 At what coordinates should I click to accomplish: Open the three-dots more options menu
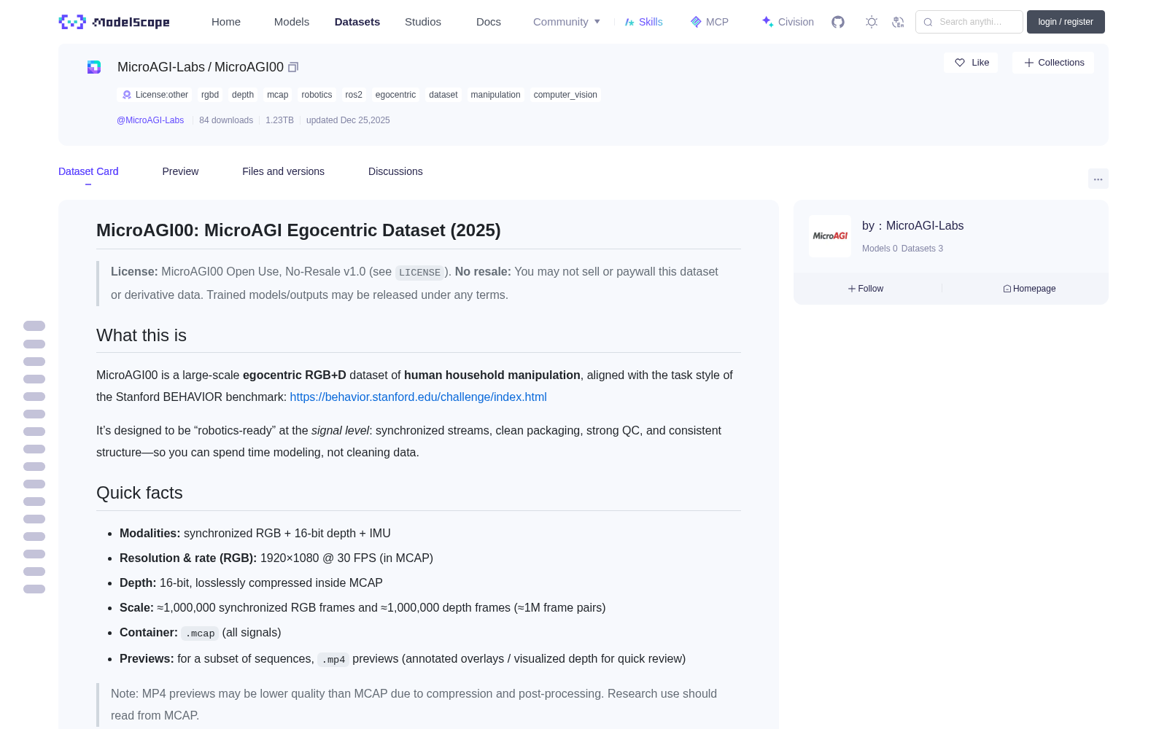1098,179
